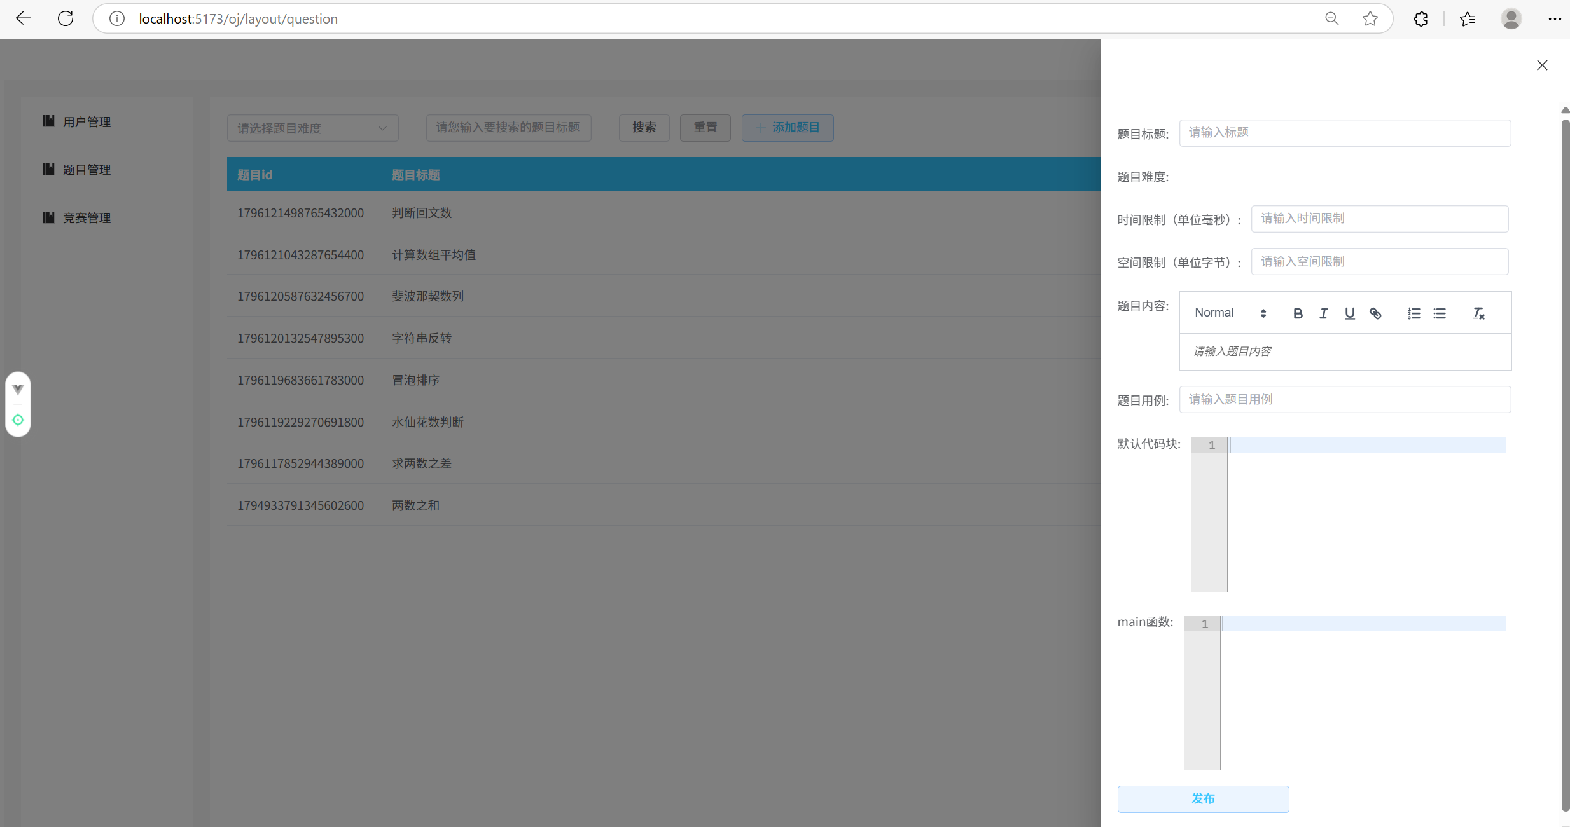Click the browser zoom magnifier icon
Viewport: 1570px width, 827px height.
click(1331, 19)
